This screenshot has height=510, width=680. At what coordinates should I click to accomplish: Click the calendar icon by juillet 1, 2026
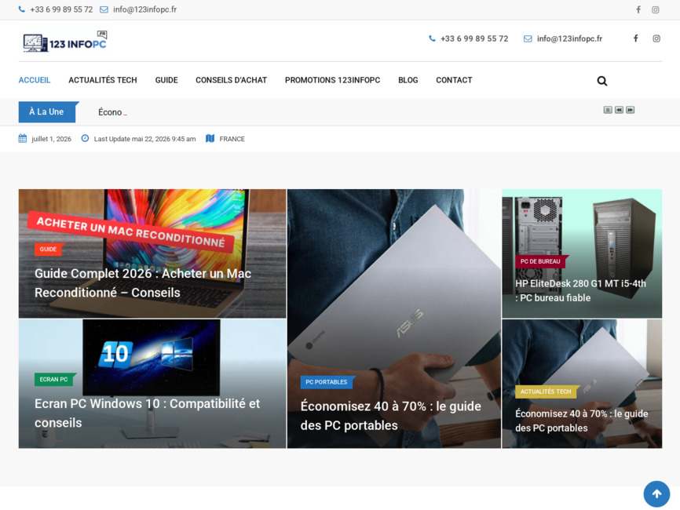pyautogui.click(x=23, y=139)
